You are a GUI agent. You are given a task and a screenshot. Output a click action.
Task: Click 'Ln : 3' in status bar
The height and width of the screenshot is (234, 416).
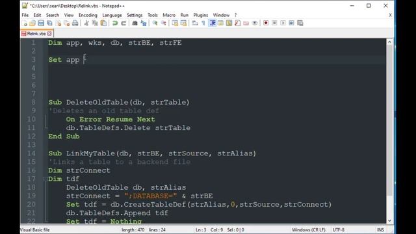(x=201, y=229)
